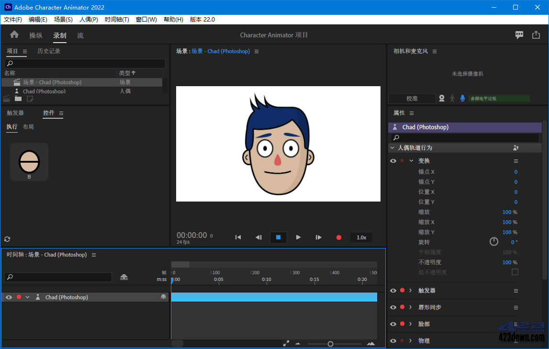Click the body tracking figure icon

click(452, 98)
